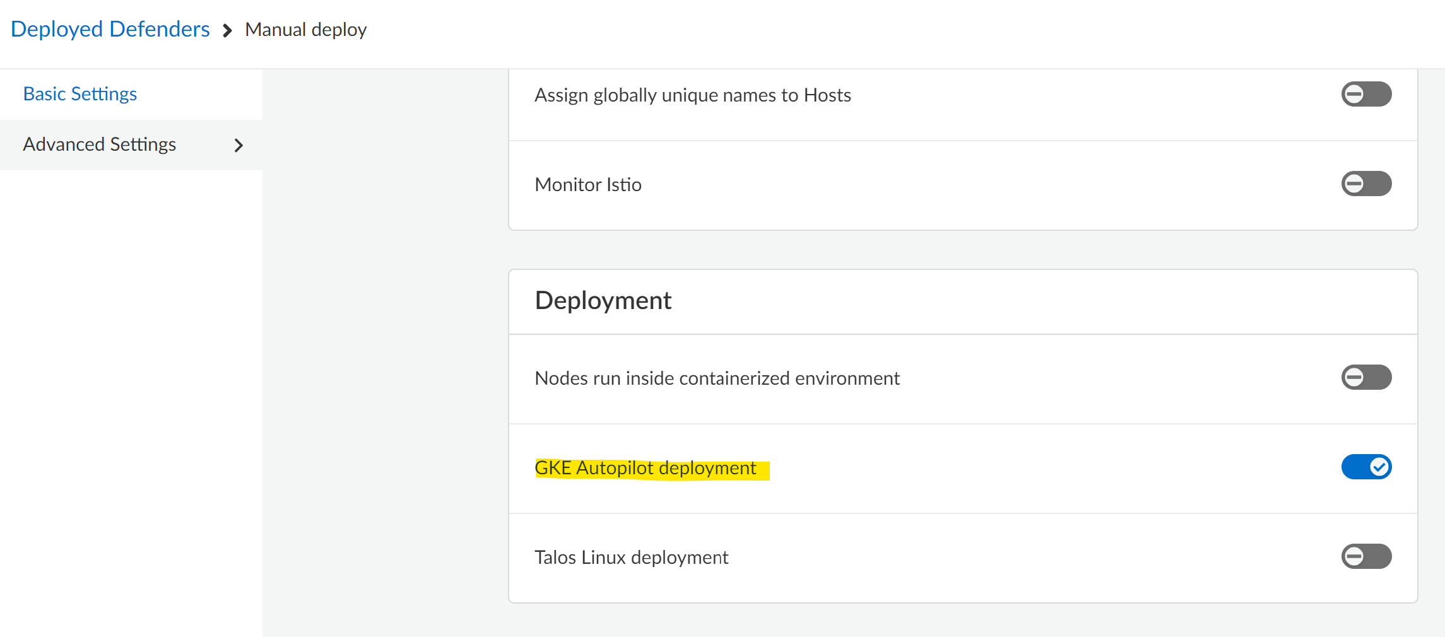
Task: Click the breadcrumb chevron after Deployed Defenders
Action: tap(228, 30)
